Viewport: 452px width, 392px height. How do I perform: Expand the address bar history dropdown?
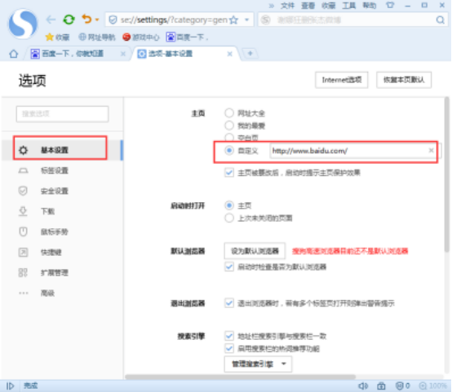(246, 20)
